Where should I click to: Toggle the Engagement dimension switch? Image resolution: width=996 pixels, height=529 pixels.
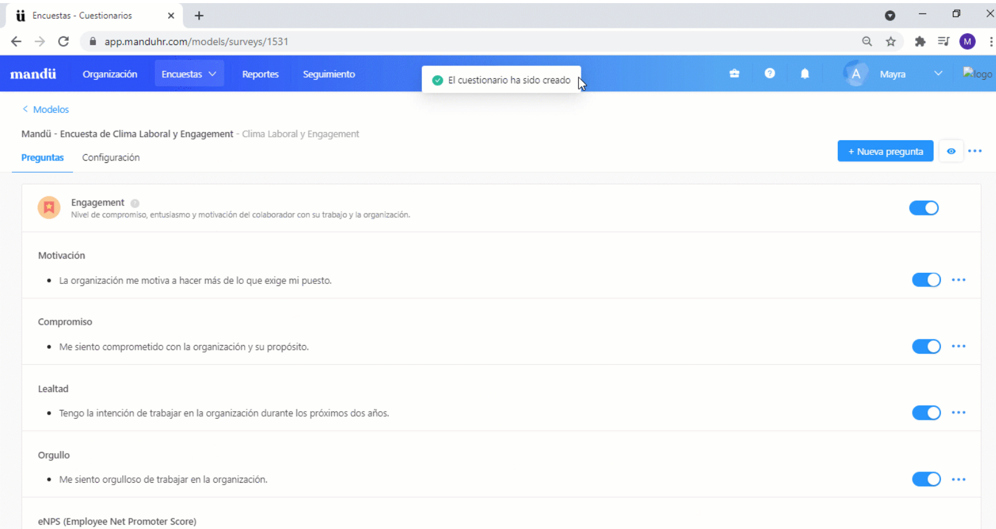click(x=924, y=208)
